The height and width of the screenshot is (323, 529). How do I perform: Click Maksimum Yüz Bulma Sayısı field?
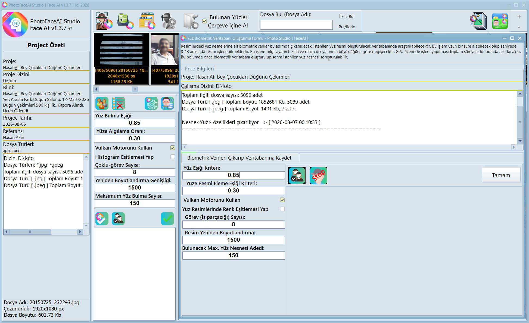135,203
